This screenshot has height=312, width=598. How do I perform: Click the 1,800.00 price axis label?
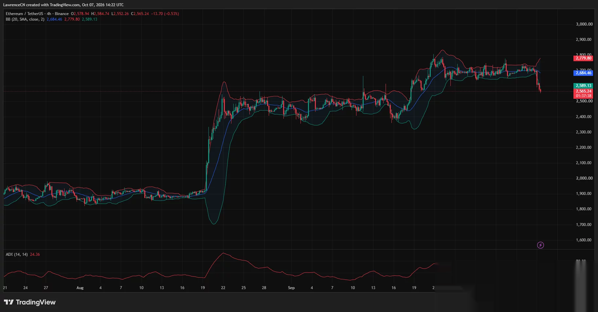pos(584,209)
